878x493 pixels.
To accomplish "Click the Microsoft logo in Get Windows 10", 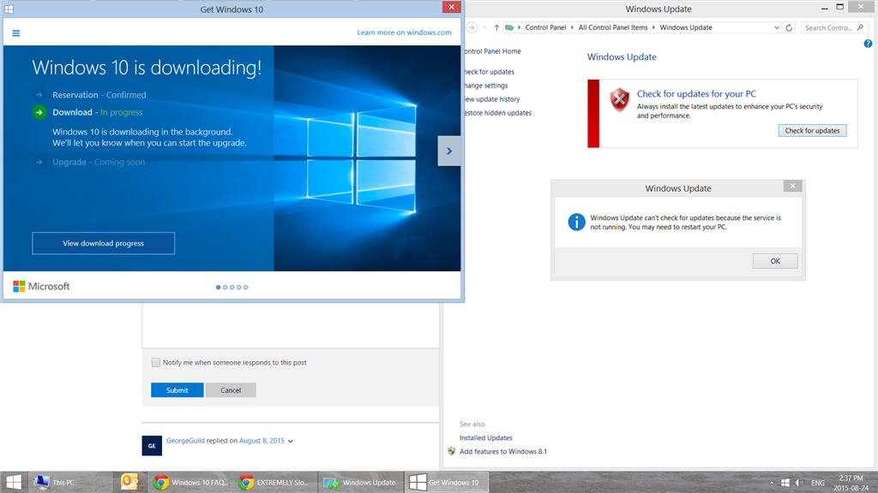I will click(41, 286).
